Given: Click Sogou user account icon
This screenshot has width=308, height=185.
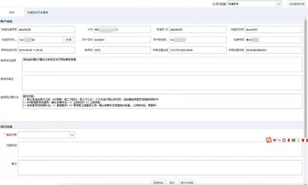Looking at the screenshot, I should [298, 140].
